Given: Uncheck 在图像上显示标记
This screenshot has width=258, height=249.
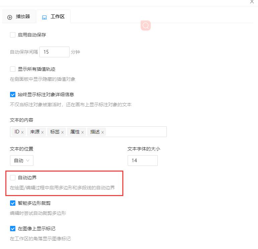Looking at the screenshot, I should tap(13, 229).
